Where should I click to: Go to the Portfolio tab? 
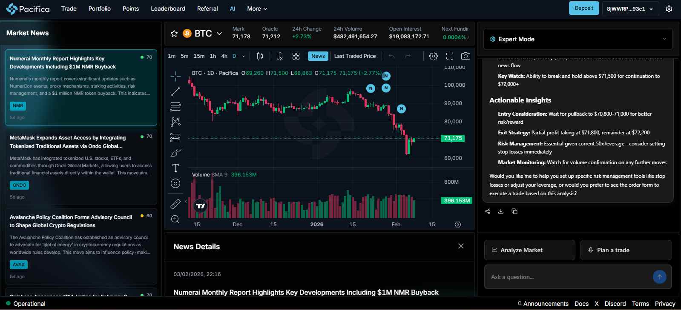pyautogui.click(x=100, y=9)
